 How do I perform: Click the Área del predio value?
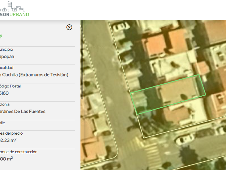click(x=8, y=140)
